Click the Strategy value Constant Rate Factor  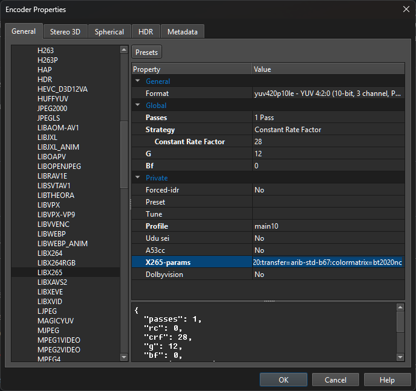click(288, 130)
